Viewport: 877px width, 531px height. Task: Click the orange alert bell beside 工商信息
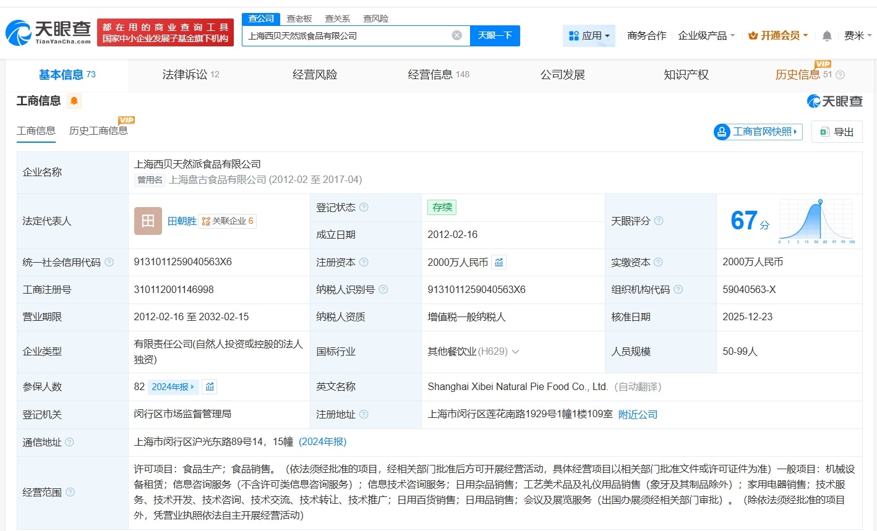74,101
